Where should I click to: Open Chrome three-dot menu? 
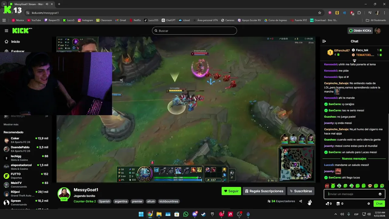(384, 13)
